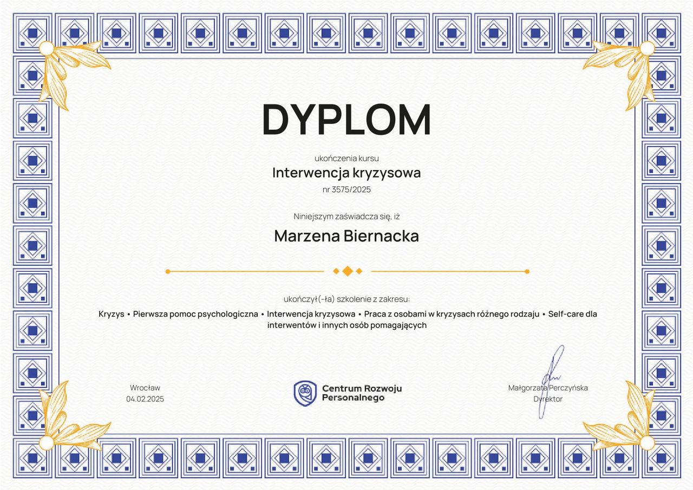Select the date 04.02.2025
Image resolution: width=693 pixels, height=490 pixels.
[145, 399]
